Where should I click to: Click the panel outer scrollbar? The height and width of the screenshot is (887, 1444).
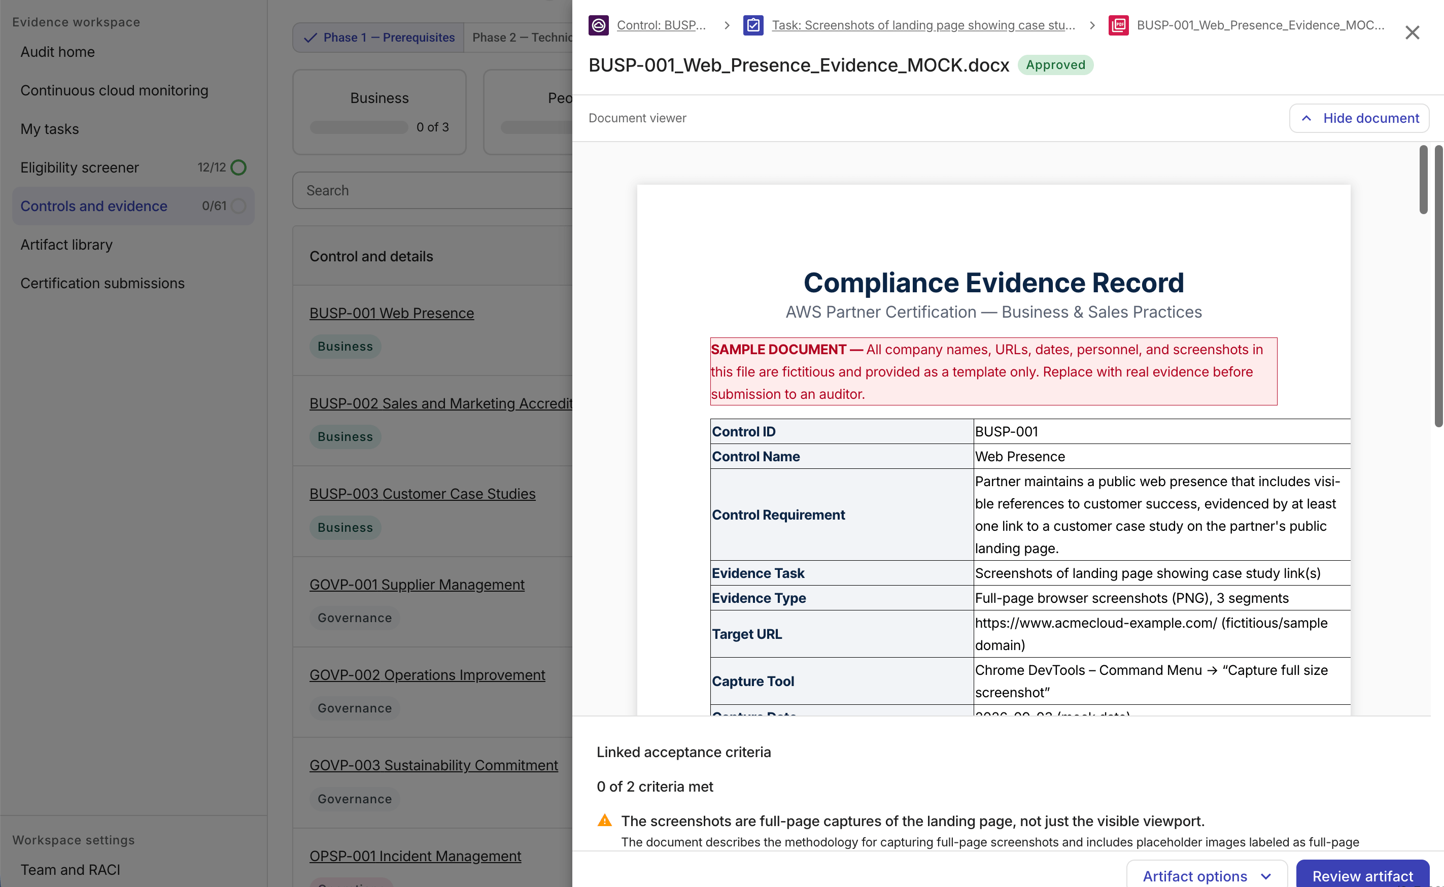coord(1439,286)
